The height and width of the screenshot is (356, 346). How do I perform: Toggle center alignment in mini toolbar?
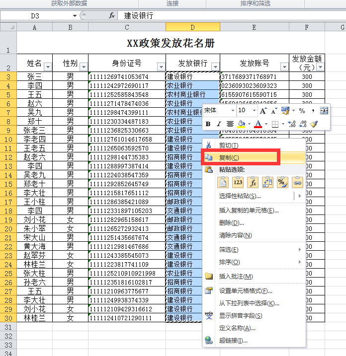point(230,124)
